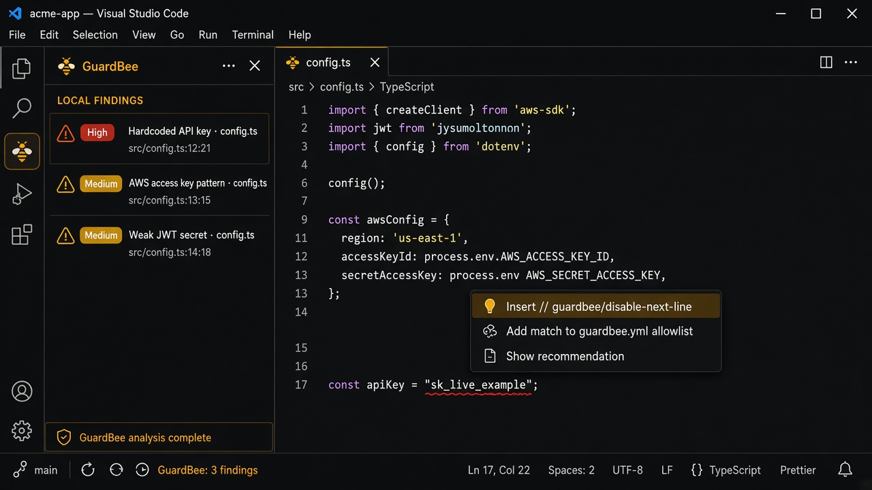The height and width of the screenshot is (490, 872).
Task: Click GuardBee: 3 findings in status bar
Action: point(208,470)
